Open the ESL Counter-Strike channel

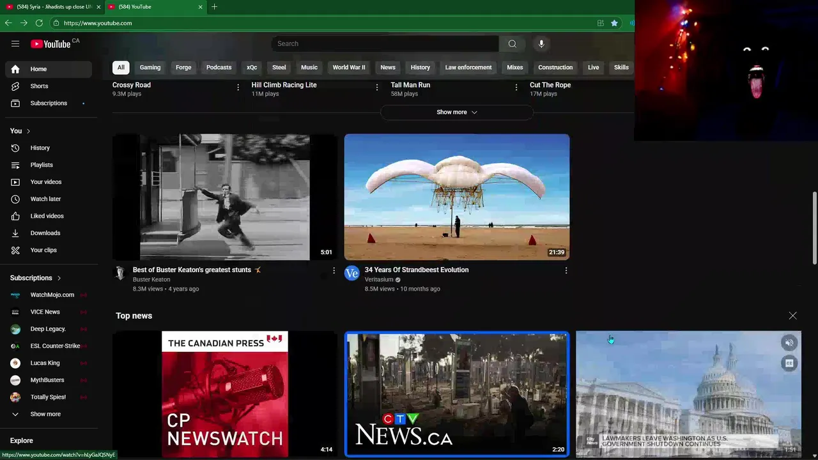tap(49, 346)
